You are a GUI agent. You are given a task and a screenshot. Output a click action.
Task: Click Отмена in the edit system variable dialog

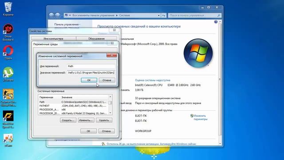(106, 80)
